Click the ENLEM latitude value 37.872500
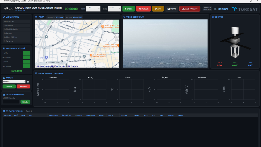 click(58, 17)
